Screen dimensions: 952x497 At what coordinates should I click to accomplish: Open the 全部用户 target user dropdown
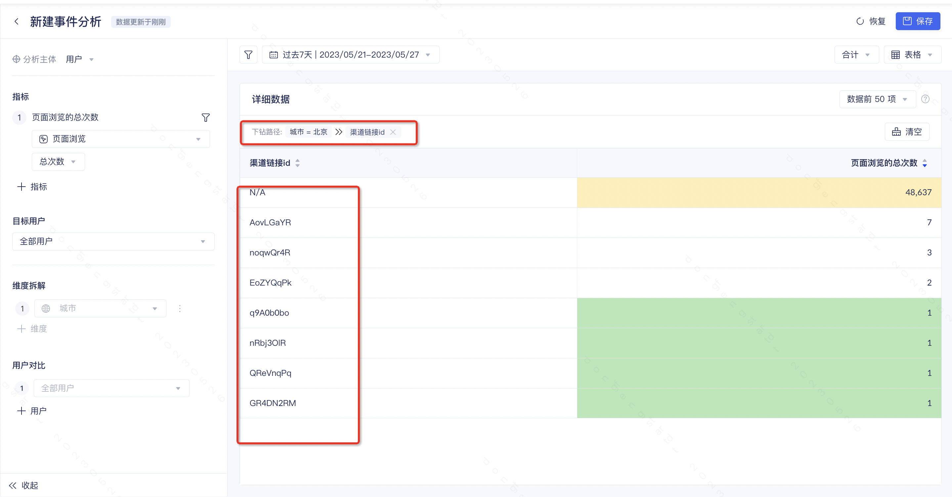[113, 242]
